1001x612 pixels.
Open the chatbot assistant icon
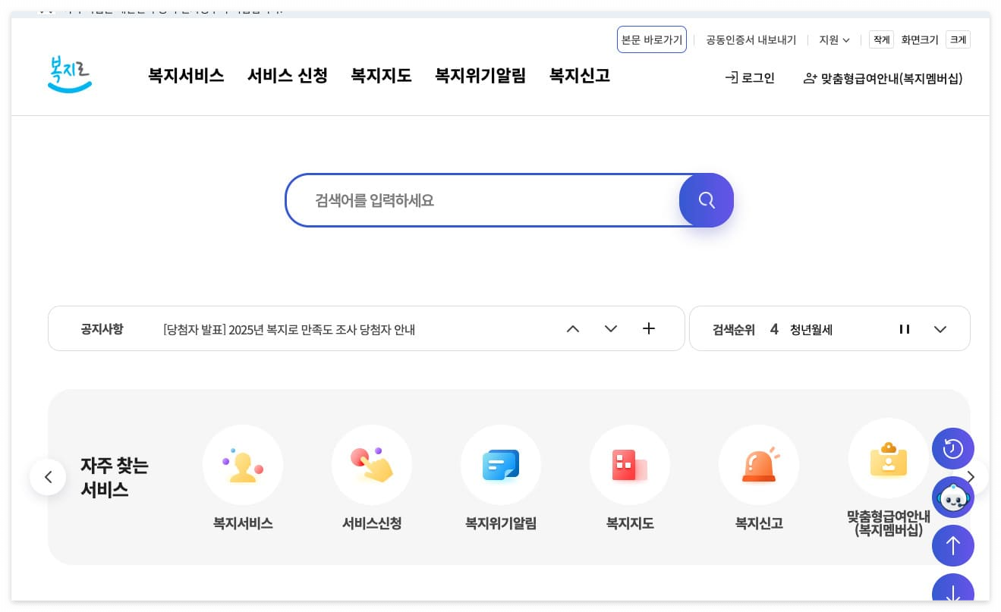coord(953,497)
